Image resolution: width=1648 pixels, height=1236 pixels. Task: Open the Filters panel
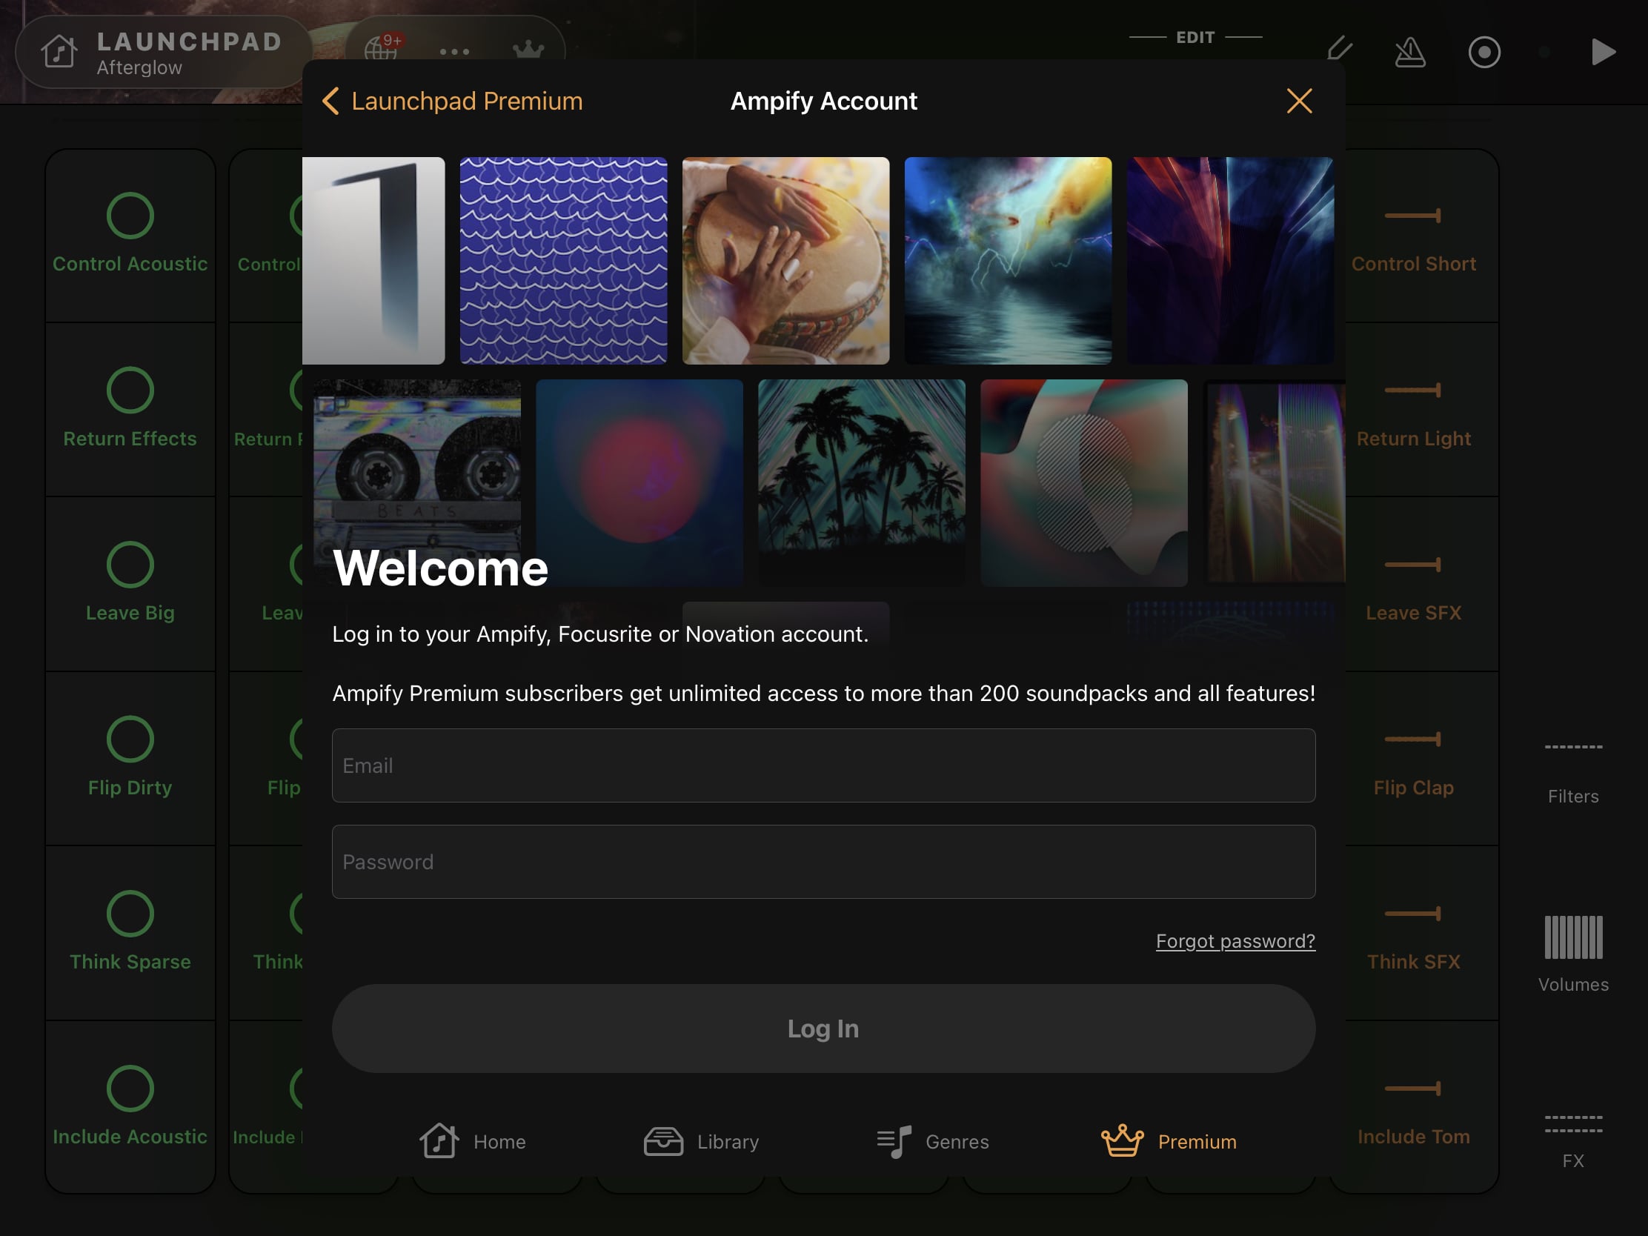[x=1572, y=775]
